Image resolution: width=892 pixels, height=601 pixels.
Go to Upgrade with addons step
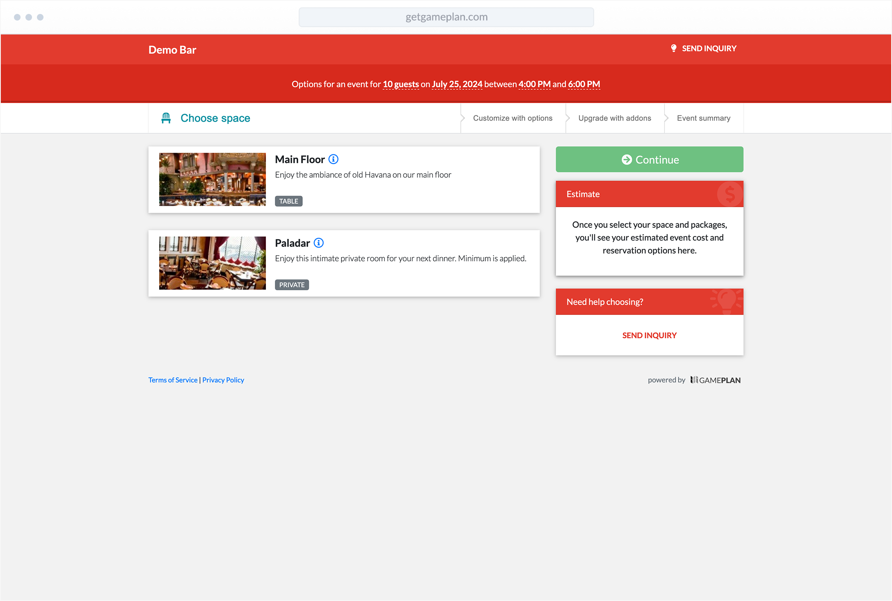tap(614, 118)
